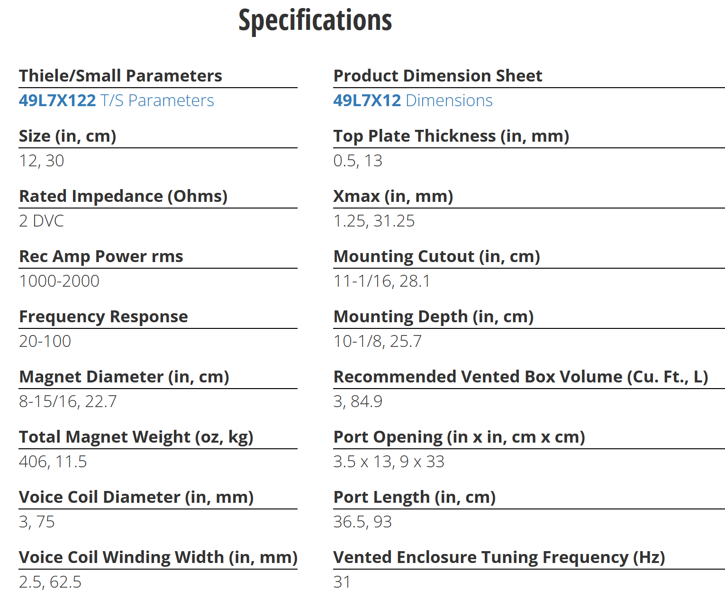The height and width of the screenshot is (599, 725).
Task: Click the Voice Coil Winding Width value
Action: click(x=50, y=582)
